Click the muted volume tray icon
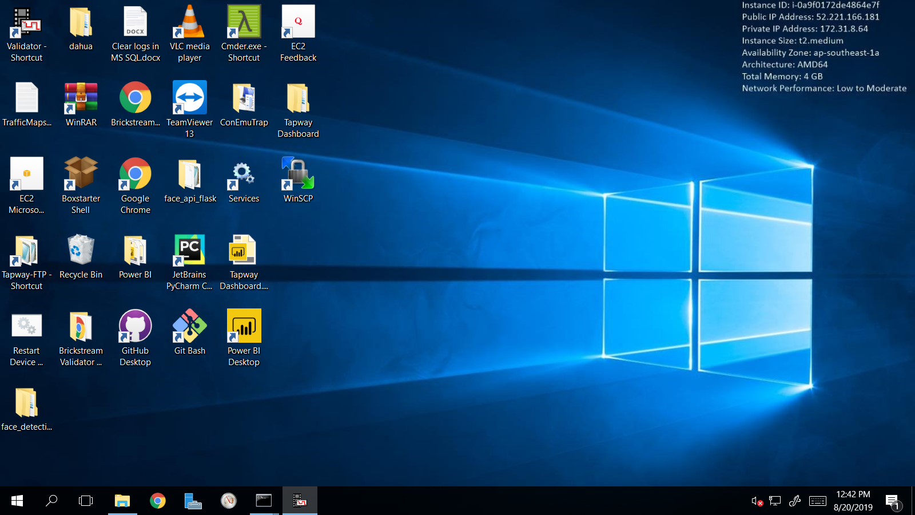This screenshot has height=515, width=915. click(757, 501)
